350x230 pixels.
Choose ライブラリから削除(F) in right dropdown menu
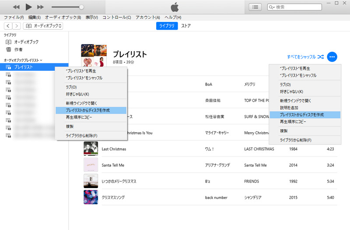tap(305, 140)
